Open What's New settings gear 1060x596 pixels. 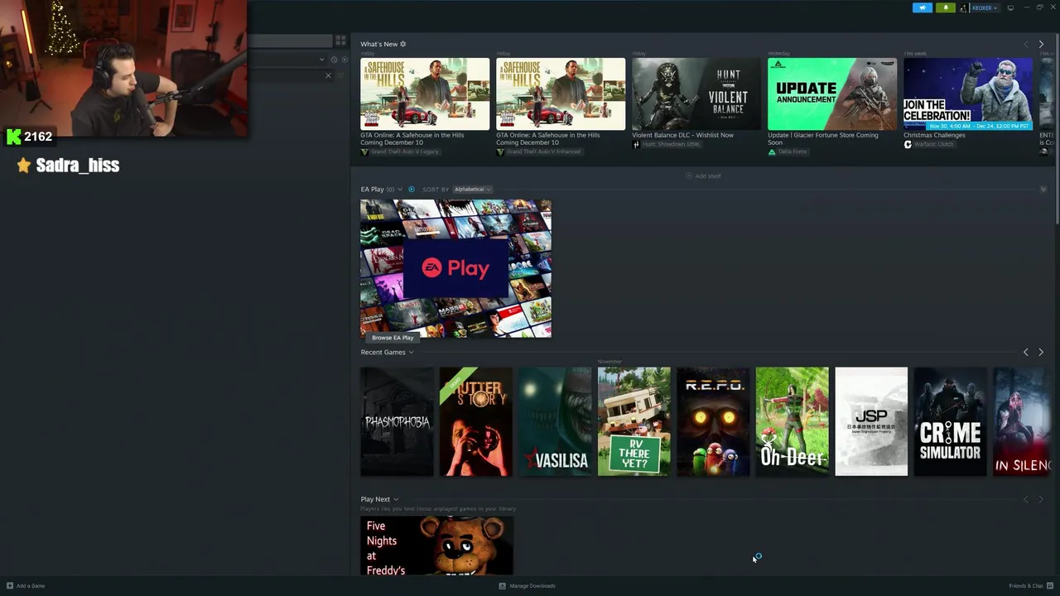coord(403,44)
